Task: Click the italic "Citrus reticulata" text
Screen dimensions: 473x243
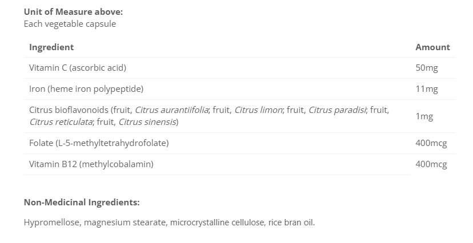Action: click(61, 122)
